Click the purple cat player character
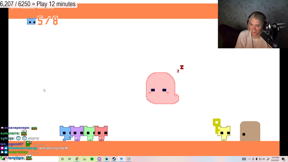The height and width of the screenshot is (162, 288). (77, 134)
